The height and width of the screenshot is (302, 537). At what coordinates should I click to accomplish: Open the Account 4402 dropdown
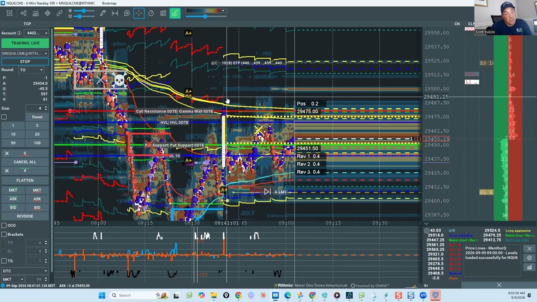coord(37,33)
